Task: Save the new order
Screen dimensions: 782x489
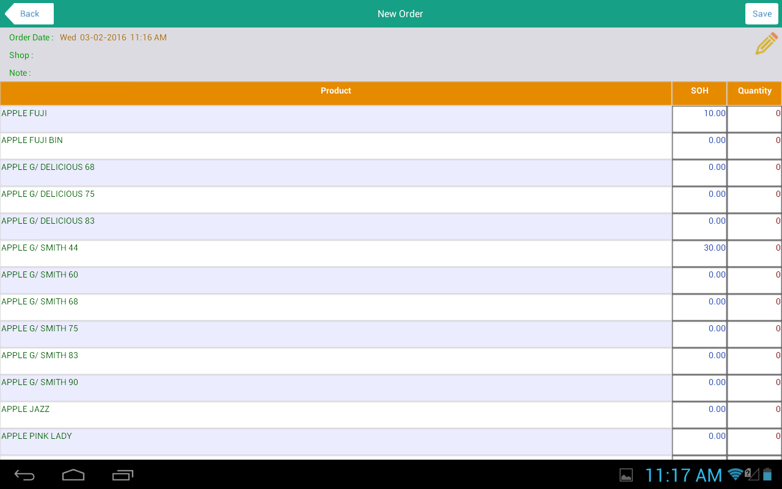Action: pos(761,13)
